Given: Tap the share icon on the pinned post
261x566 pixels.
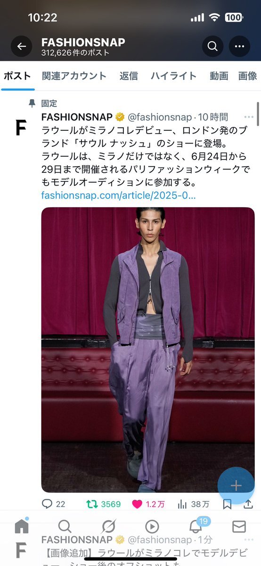Looking at the screenshot, I should 248,504.
